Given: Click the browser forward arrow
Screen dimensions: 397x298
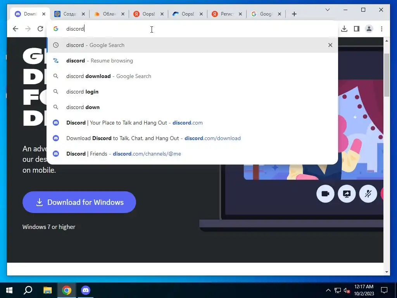Looking at the screenshot, I should coord(28,29).
